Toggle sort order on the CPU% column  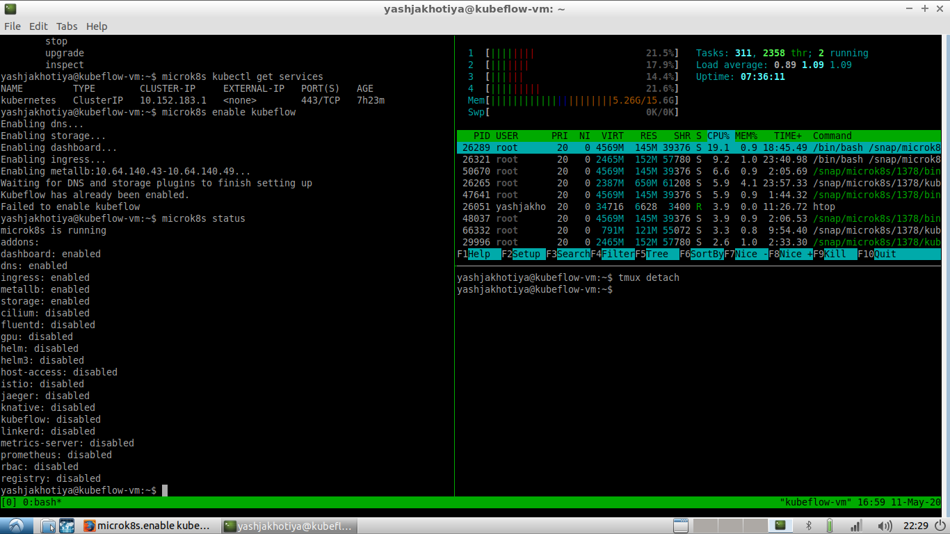[x=720, y=136]
